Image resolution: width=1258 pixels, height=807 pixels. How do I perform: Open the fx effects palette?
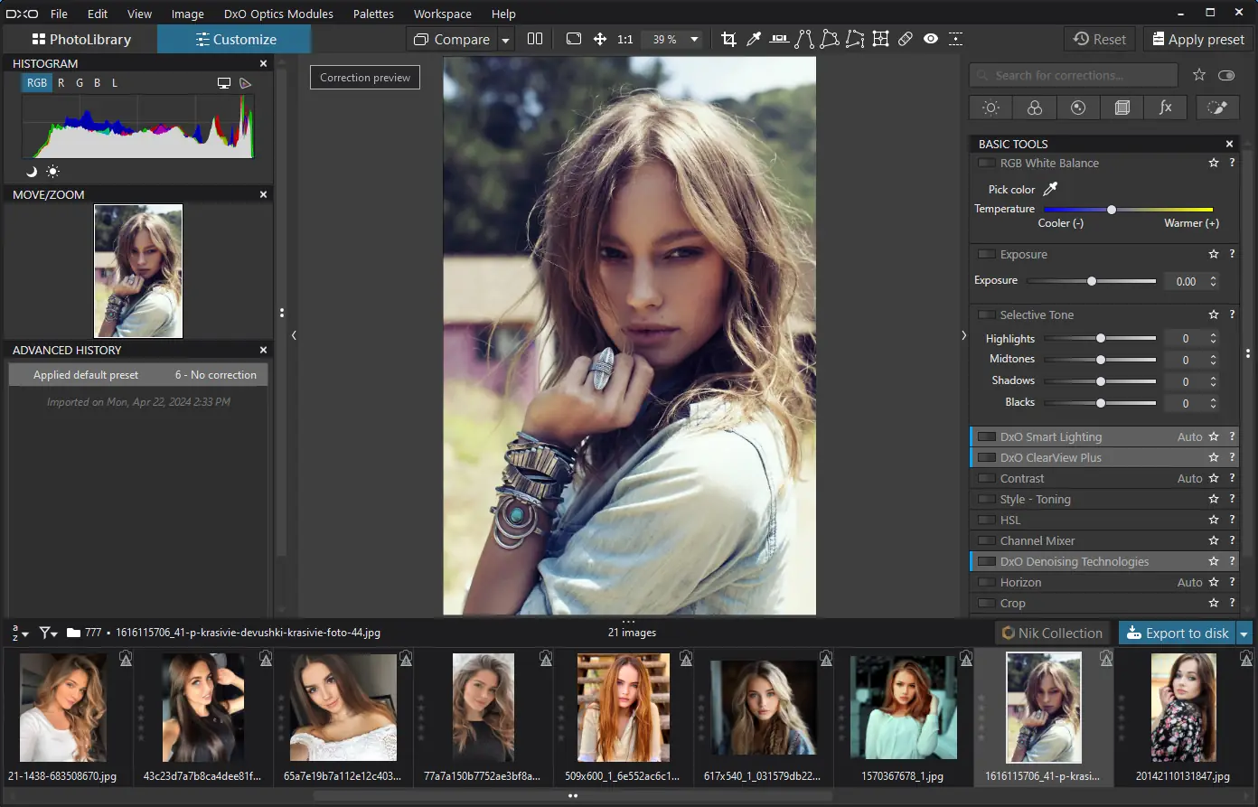1166,108
